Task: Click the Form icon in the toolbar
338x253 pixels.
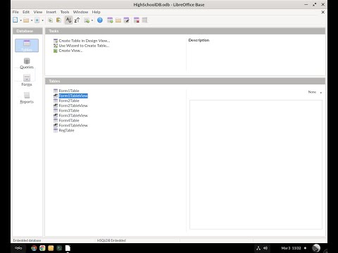Action: click(87, 20)
